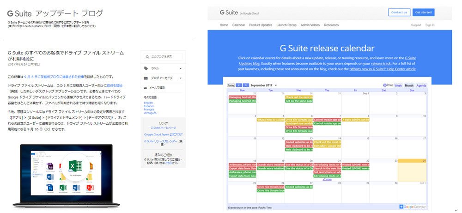Click the G Suite by Google Cloud logo
462x213 pixels.
point(239,12)
